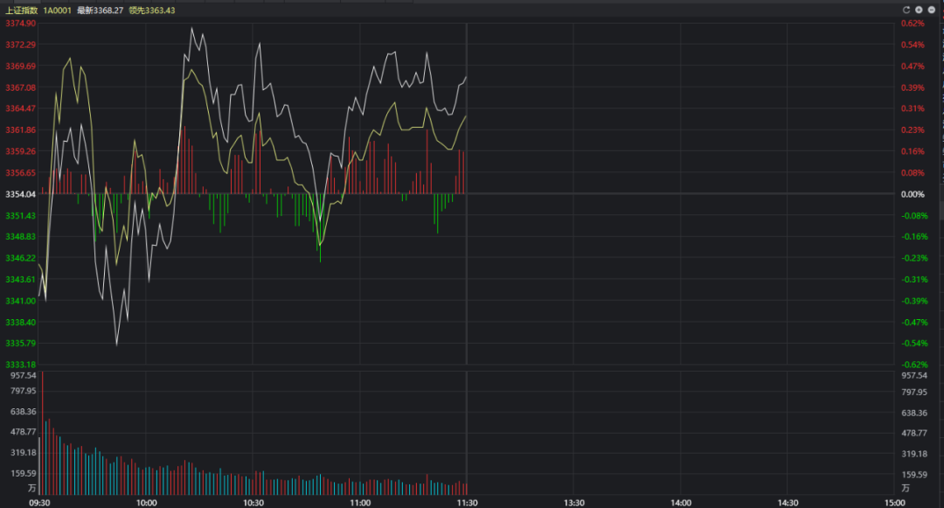Click the minus zoom-out icon
This screenshot has height=508, width=944.
932,10
